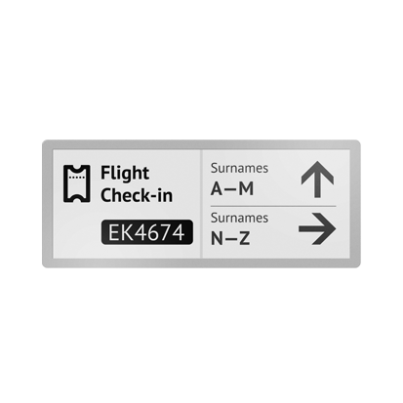Viewport: 403px width, 403px height.
Task: Click the gray outer frame of the sign
Action: click(201, 144)
